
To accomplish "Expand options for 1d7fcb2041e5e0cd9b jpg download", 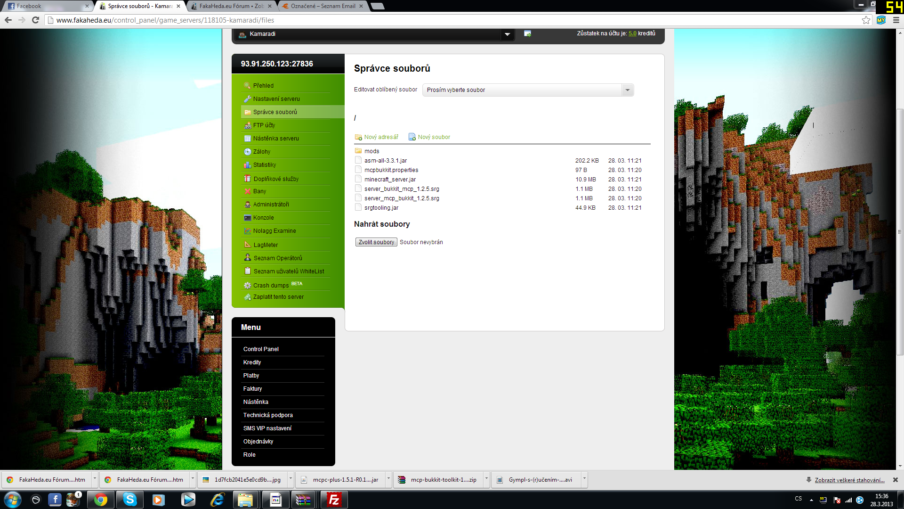I will click(291, 479).
